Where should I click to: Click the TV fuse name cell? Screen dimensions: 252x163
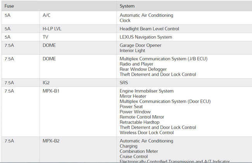coord(45,37)
